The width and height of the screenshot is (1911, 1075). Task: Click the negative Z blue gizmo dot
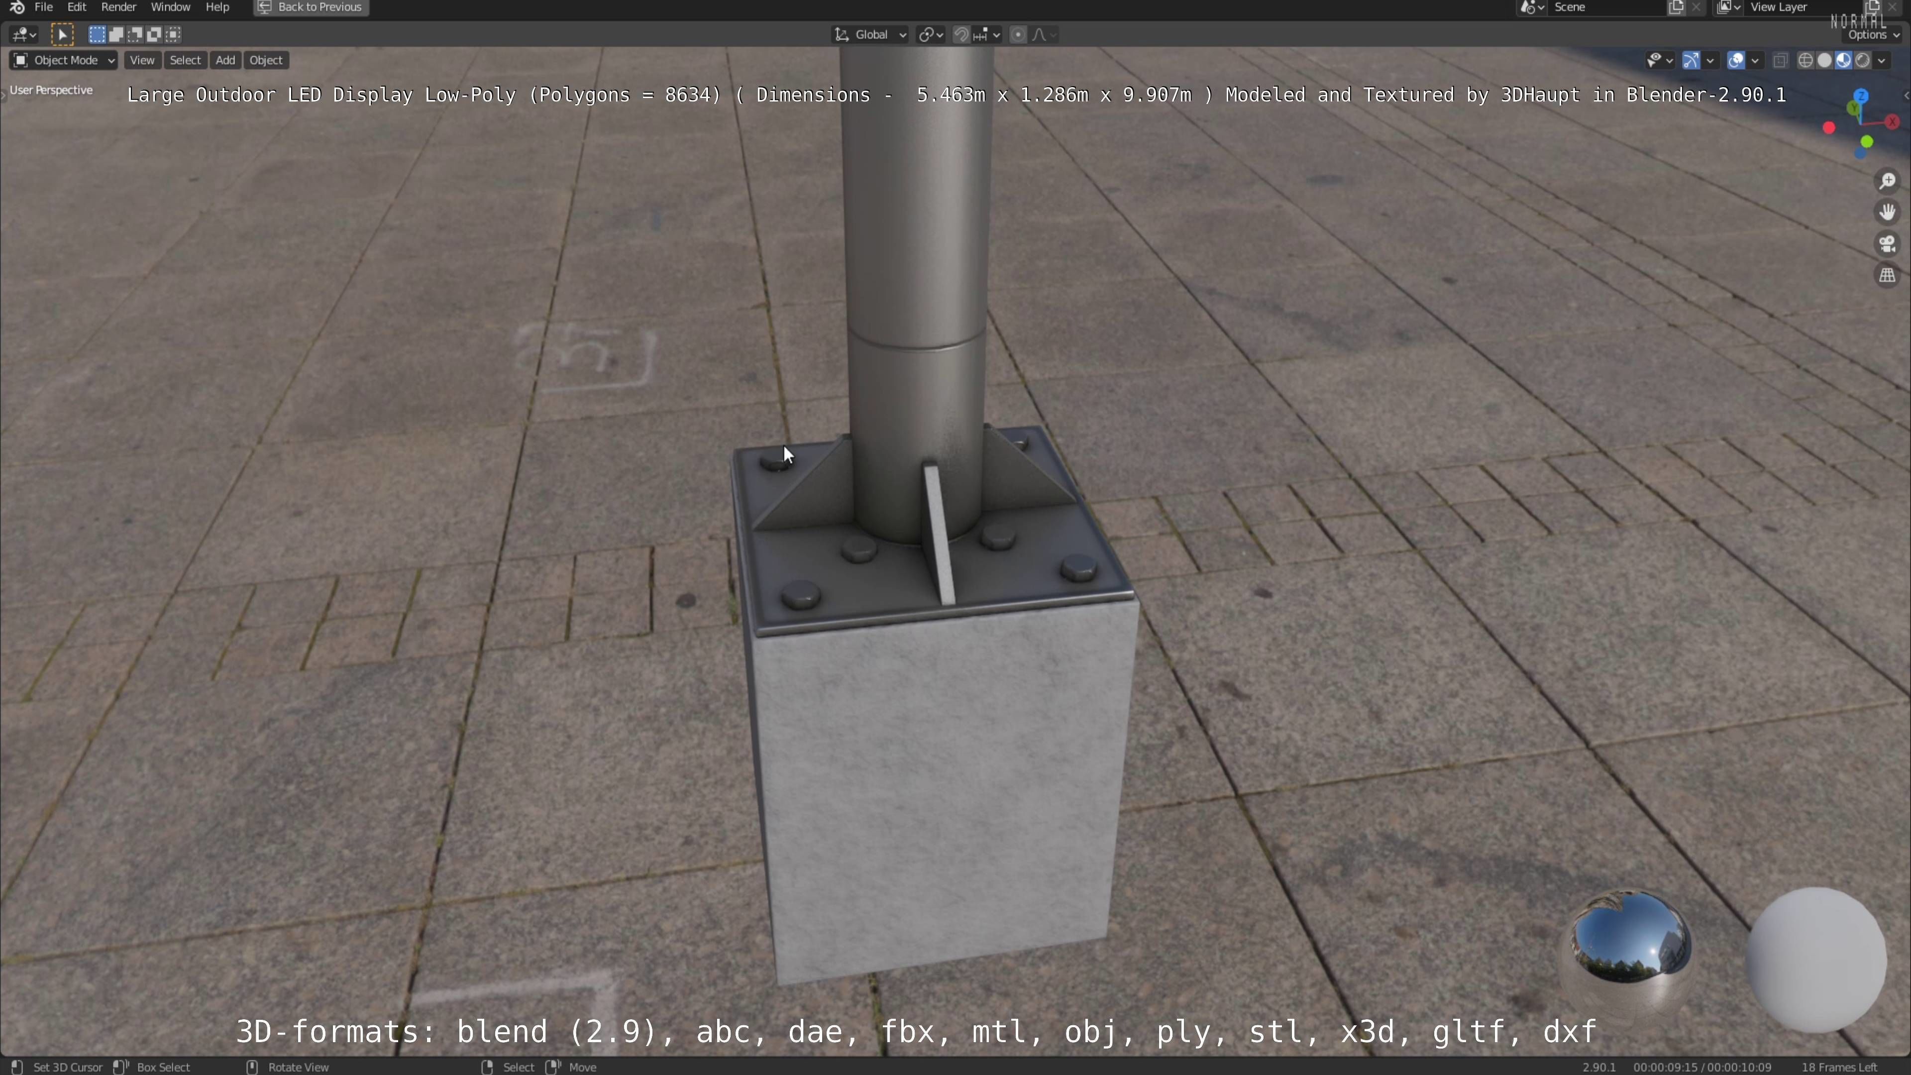[1861, 153]
